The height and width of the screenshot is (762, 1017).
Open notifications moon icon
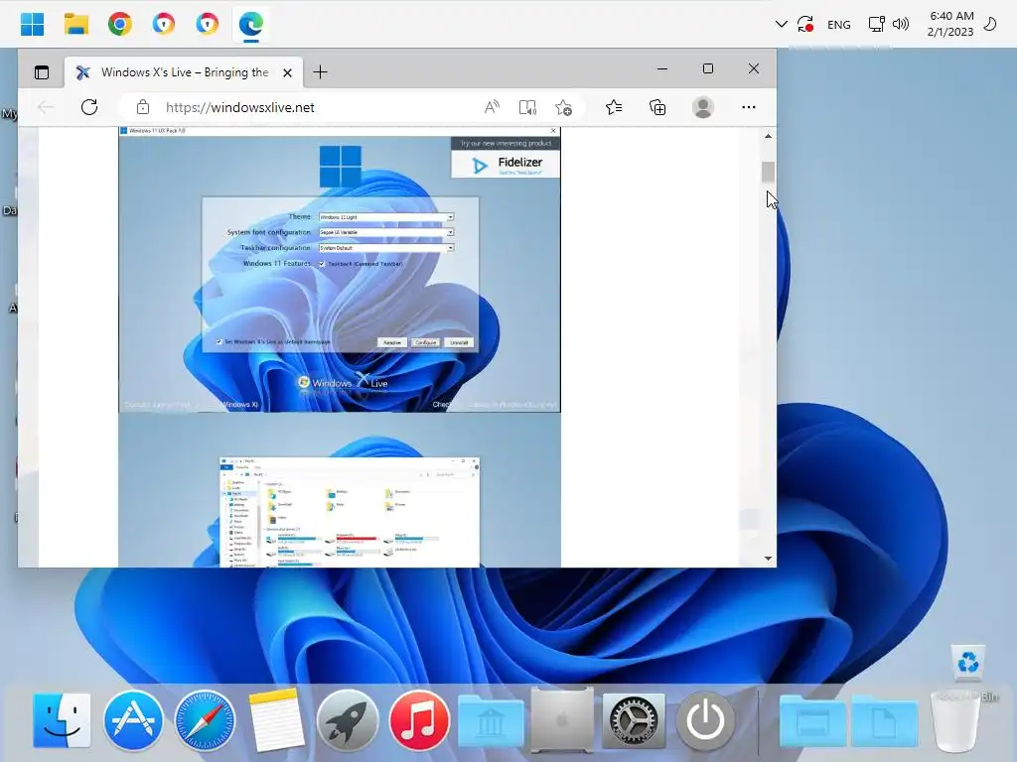coord(990,25)
